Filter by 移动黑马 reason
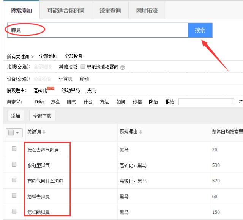This screenshot has height=220, width=243. click(71, 90)
